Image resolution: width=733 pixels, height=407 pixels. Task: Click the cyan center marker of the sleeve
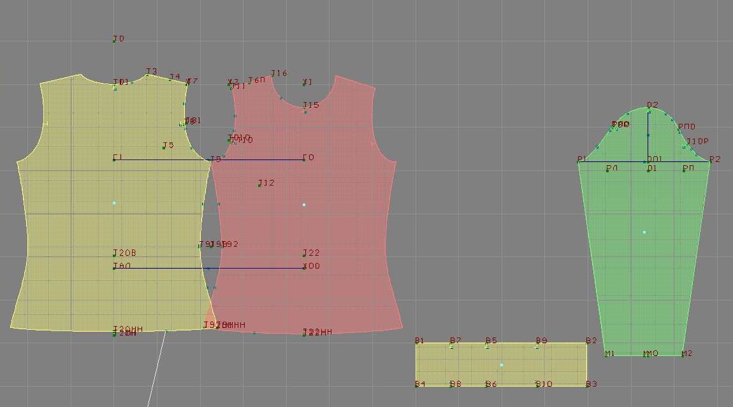644,232
